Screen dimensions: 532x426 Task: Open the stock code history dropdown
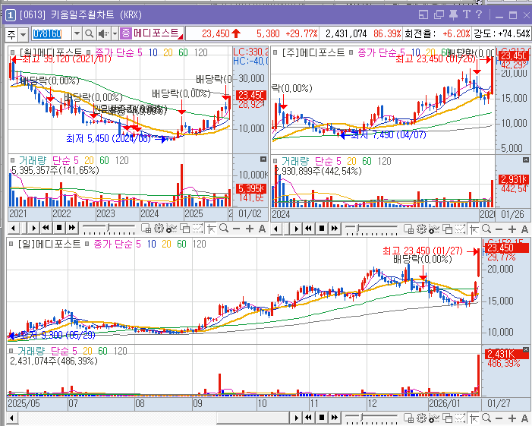[x=77, y=33]
